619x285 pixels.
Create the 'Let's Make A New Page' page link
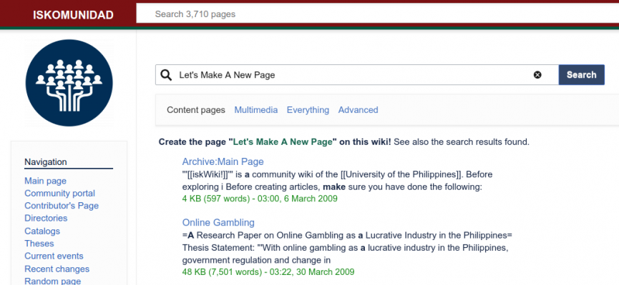[283, 142]
